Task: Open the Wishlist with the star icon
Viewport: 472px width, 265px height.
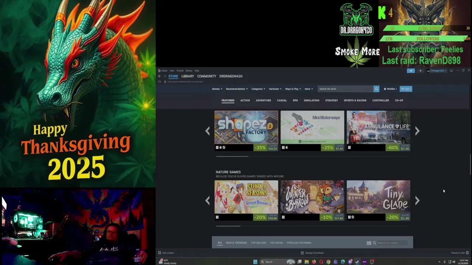Action: 390,89
